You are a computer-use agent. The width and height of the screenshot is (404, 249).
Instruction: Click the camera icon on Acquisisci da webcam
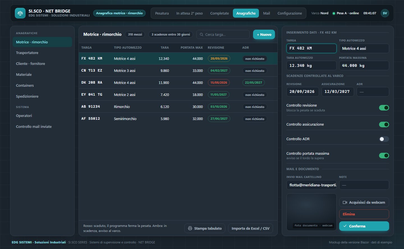(345, 202)
